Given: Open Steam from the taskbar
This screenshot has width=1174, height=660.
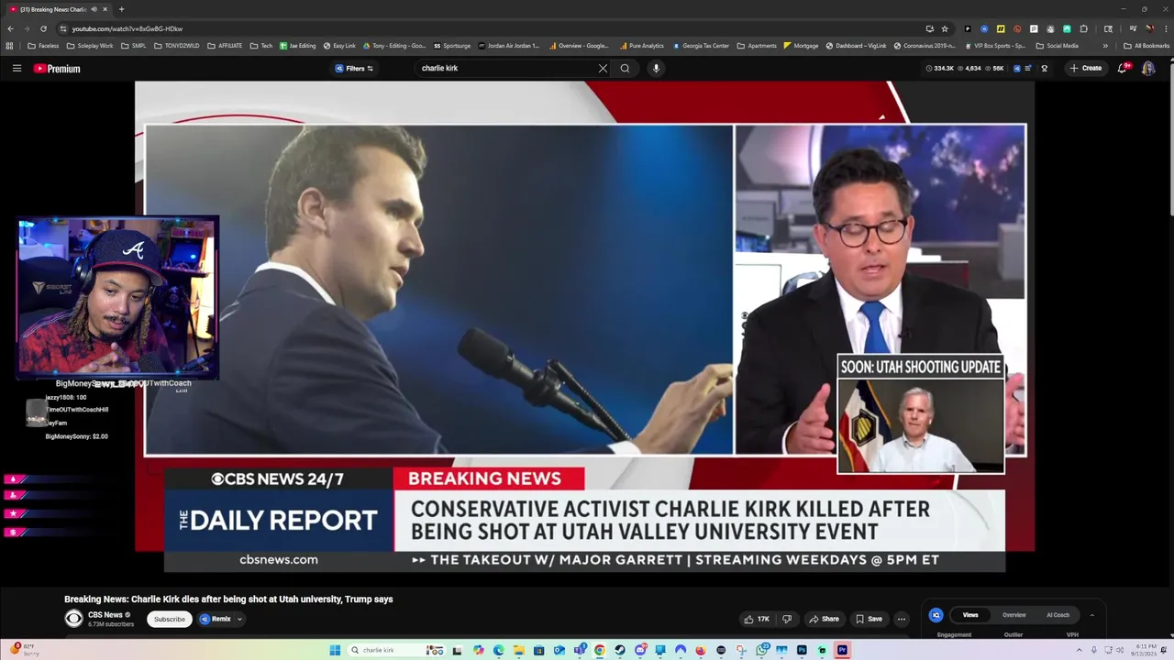Looking at the screenshot, I should coord(620,650).
